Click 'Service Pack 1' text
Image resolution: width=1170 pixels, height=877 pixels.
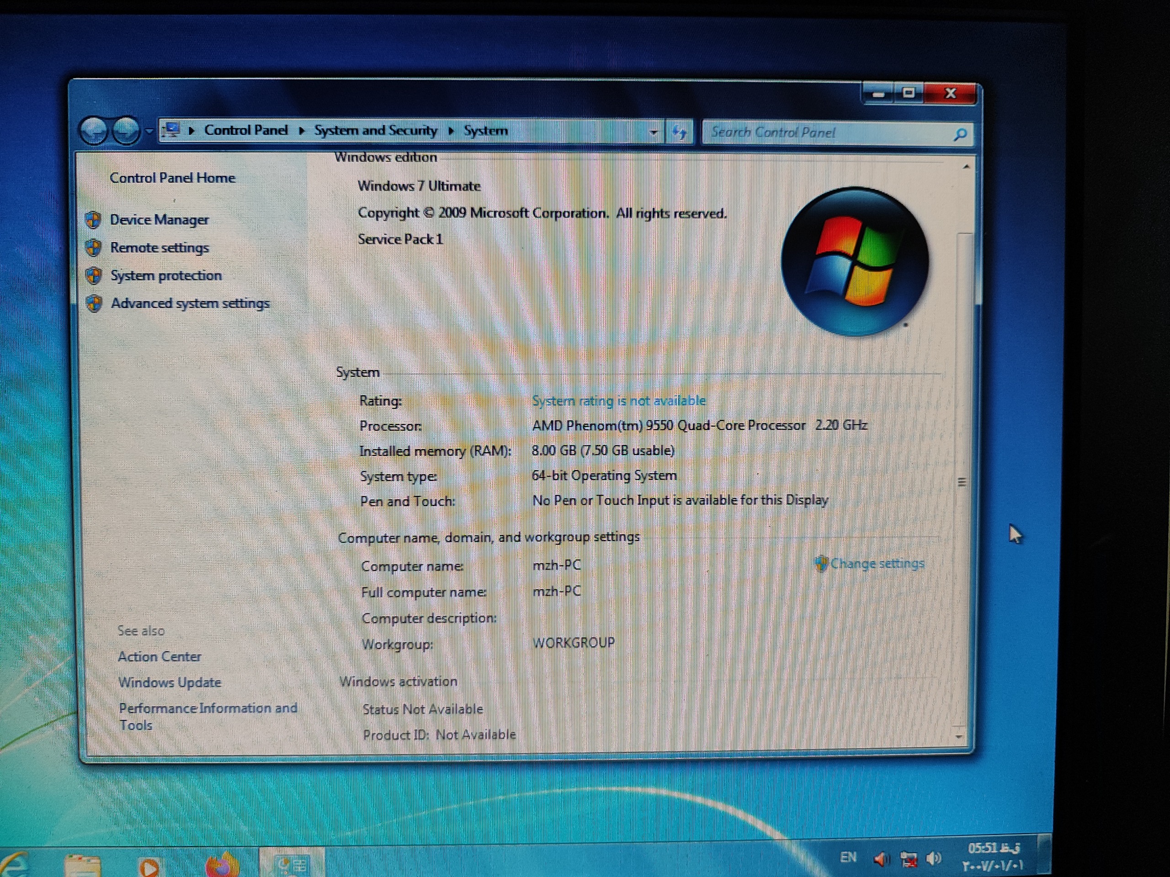click(400, 239)
